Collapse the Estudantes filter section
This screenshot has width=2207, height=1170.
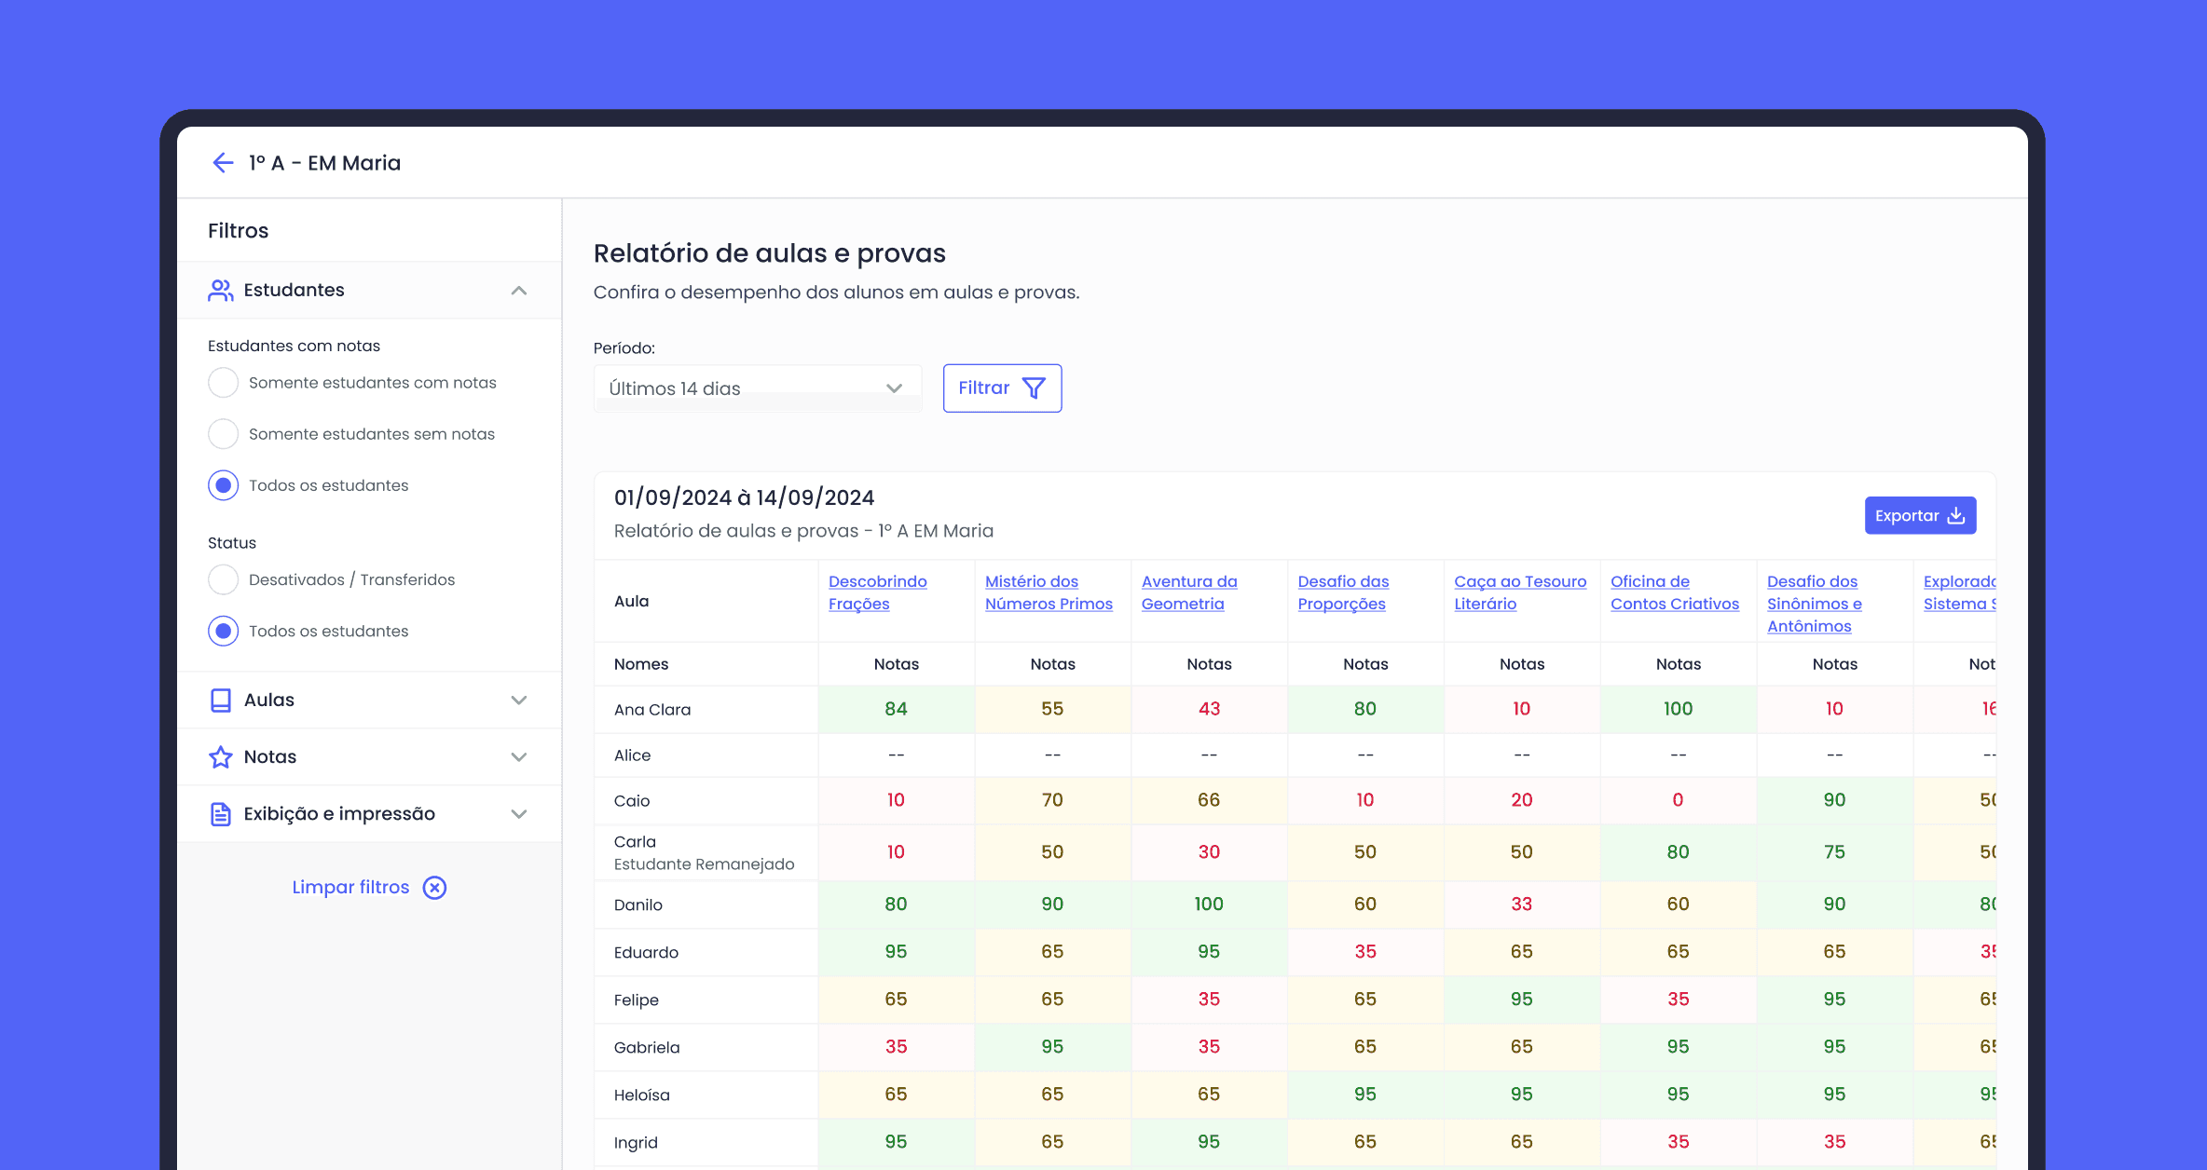[x=519, y=291]
